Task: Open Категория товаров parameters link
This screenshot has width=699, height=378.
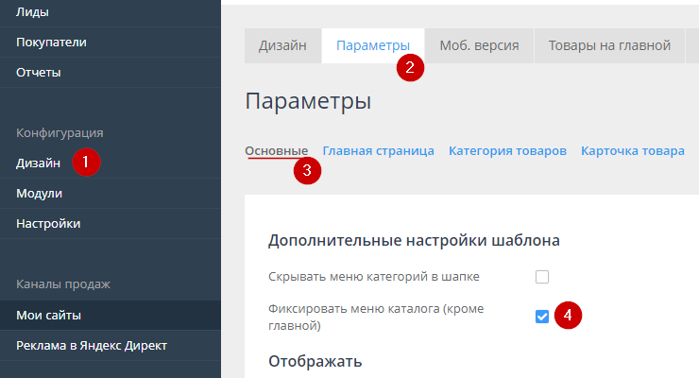Action: coord(507,150)
